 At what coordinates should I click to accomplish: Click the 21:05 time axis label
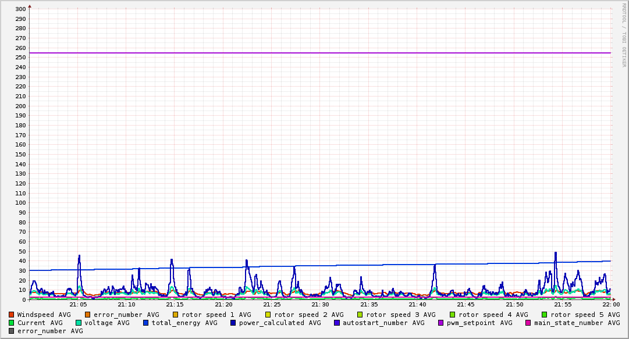[x=78, y=304]
